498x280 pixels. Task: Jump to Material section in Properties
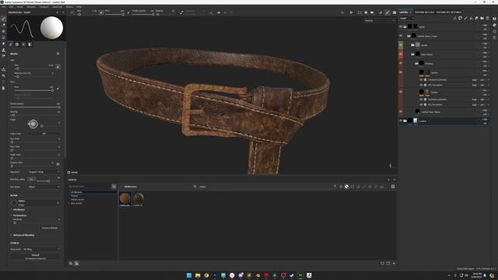click(x=30, y=44)
